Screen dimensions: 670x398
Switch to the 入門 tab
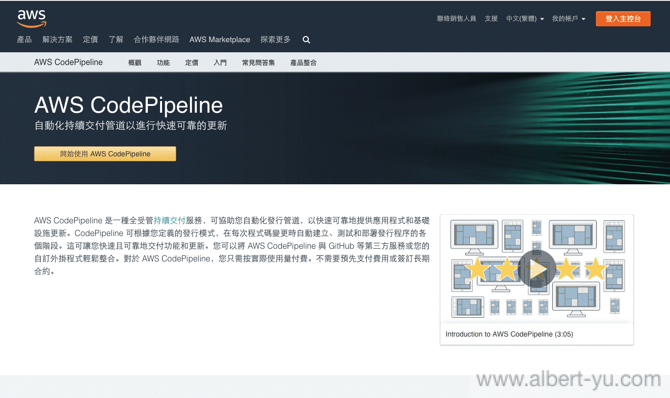coord(220,63)
